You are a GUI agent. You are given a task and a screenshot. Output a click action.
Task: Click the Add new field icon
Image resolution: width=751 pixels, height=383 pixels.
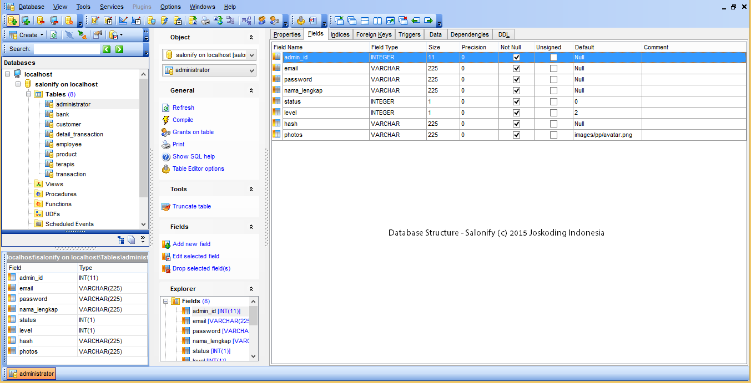point(165,244)
